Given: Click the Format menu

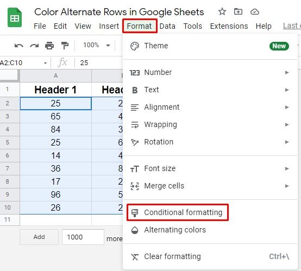Looking at the screenshot, I should (x=140, y=26).
